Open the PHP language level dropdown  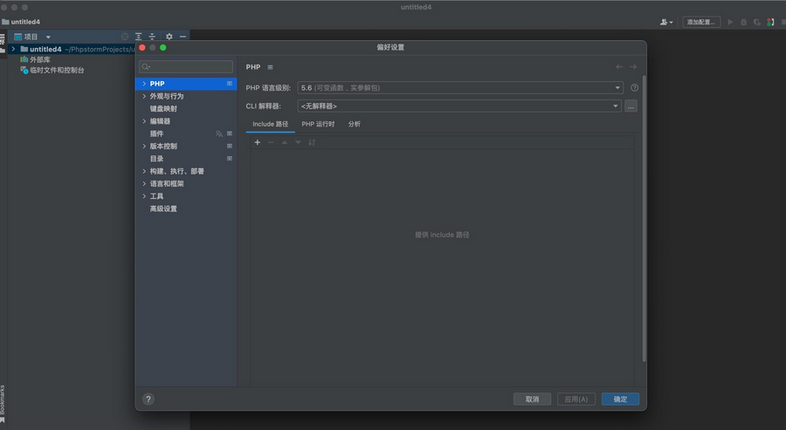[x=459, y=88]
